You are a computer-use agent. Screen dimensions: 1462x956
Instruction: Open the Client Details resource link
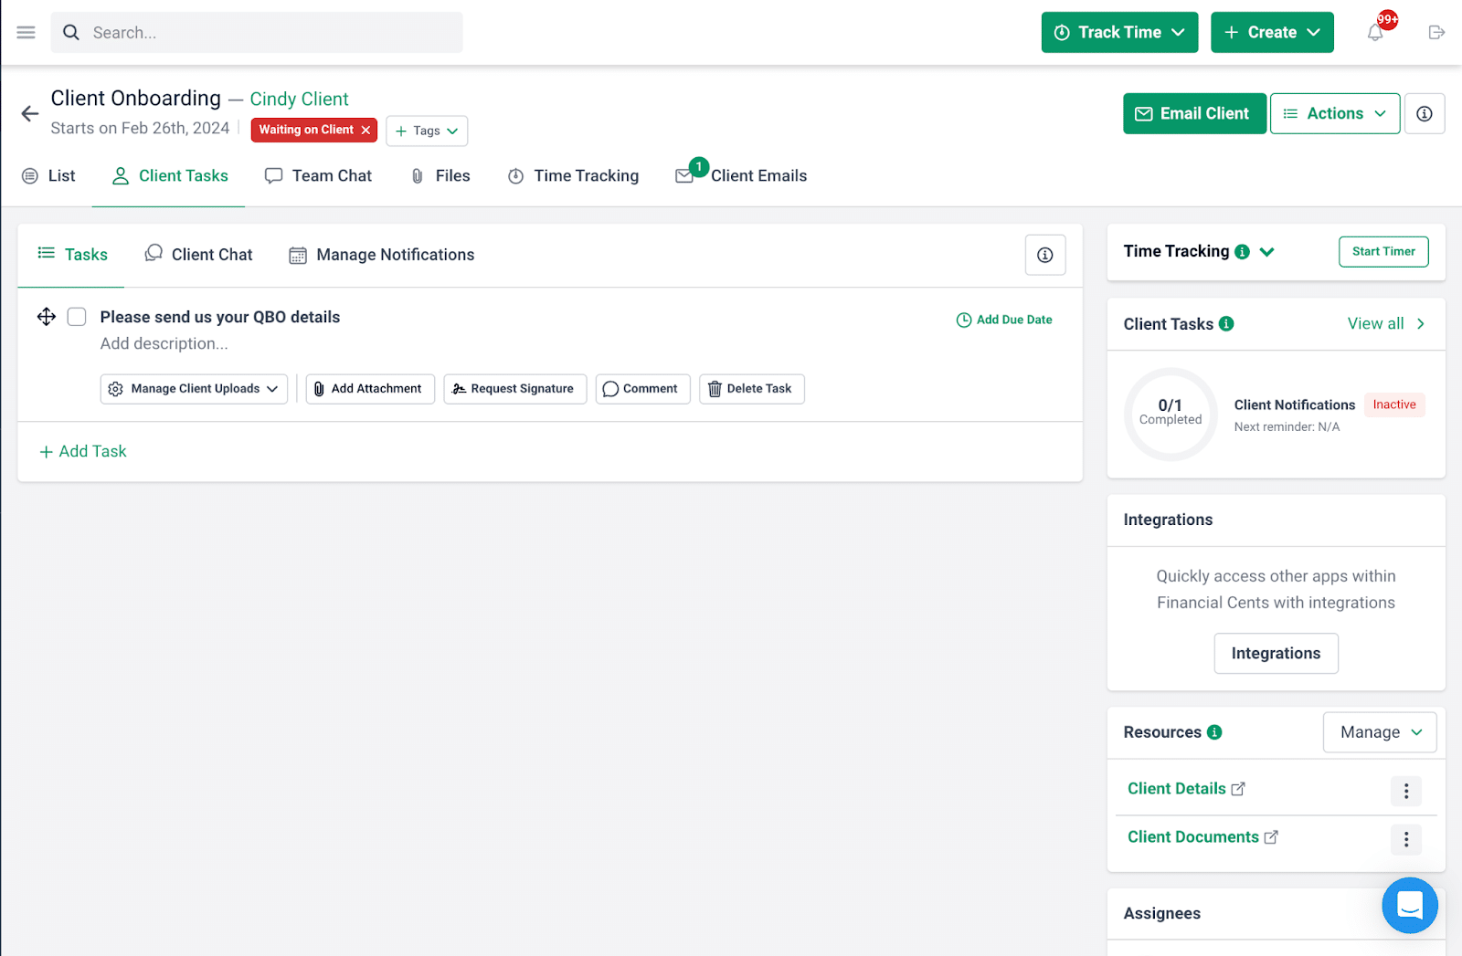1186,789
